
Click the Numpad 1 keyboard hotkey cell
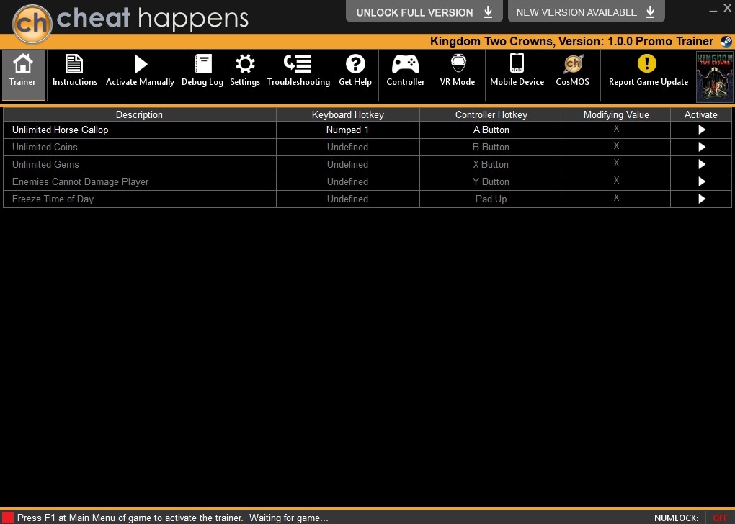point(348,130)
